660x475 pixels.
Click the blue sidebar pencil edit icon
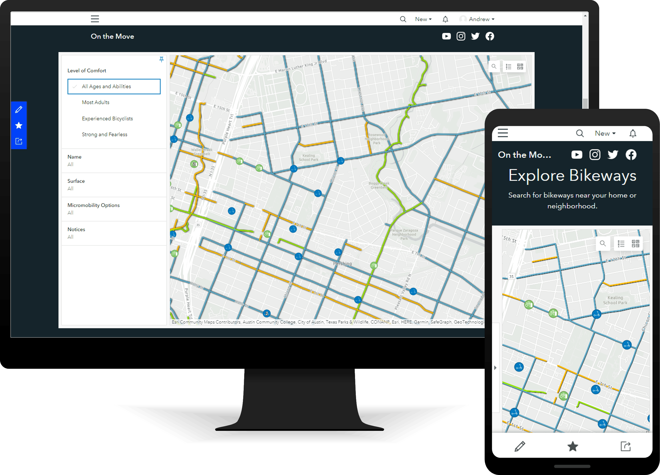coord(19,110)
